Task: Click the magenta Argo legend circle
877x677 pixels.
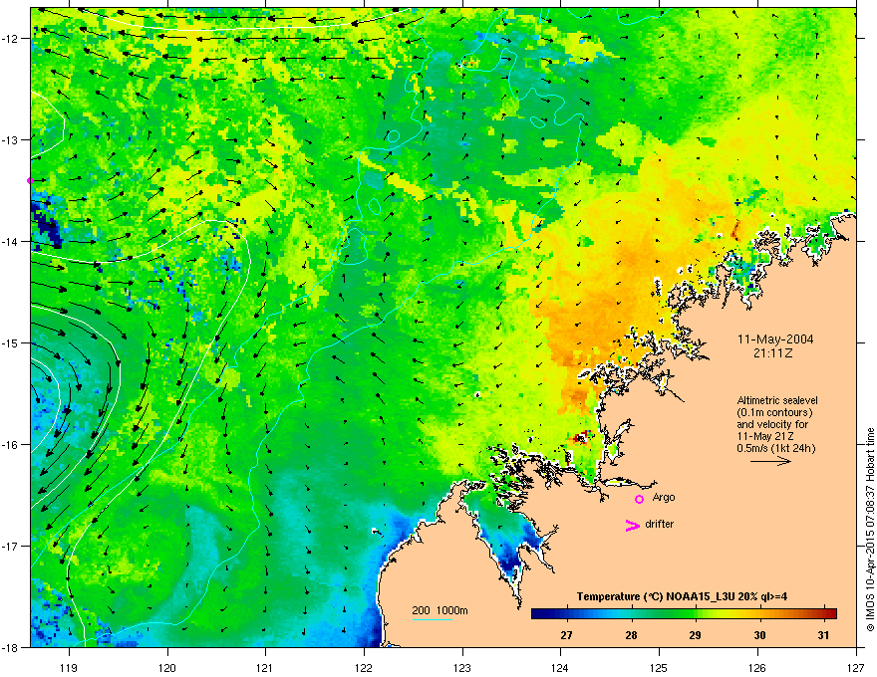Action: [639, 499]
